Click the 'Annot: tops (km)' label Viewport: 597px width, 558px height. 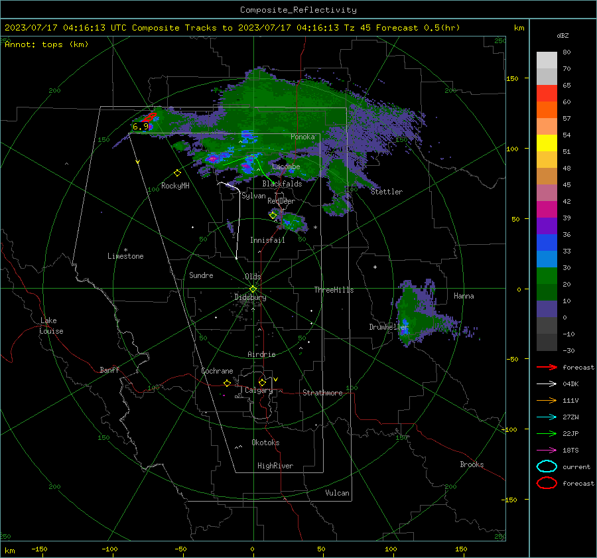coord(46,44)
